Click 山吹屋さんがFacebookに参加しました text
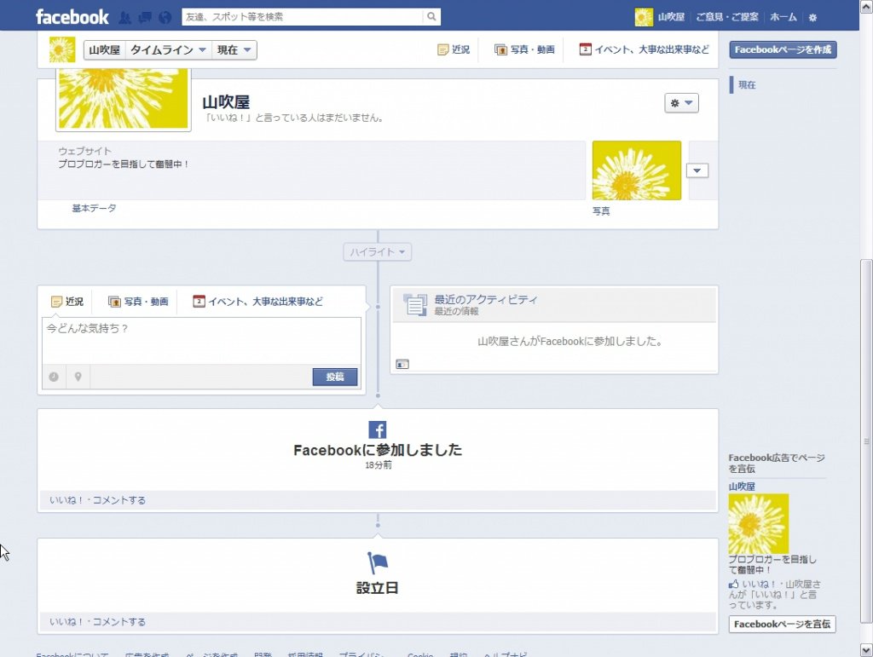Screen dimensions: 873x657 [x=570, y=341]
